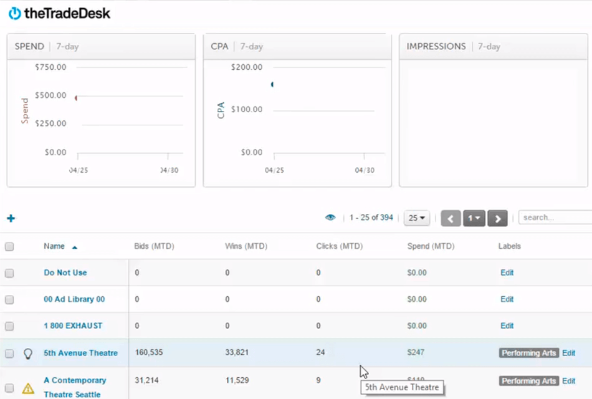Image resolution: width=592 pixels, height=399 pixels.
Task: Check the Do Not Use row checkbox
Action: tap(9, 273)
